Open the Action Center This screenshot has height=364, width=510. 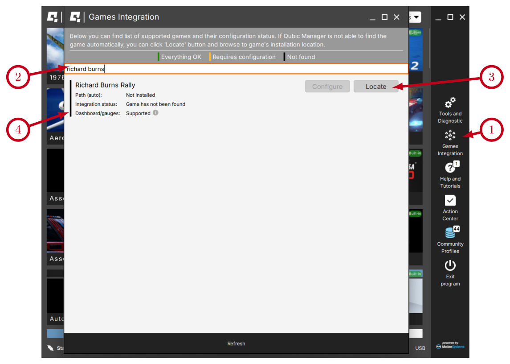tap(450, 207)
